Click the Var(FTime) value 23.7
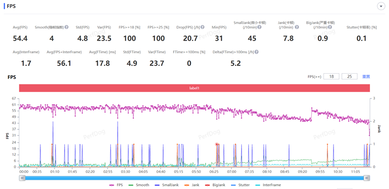This screenshot has height=189, width=389. tap(157, 63)
